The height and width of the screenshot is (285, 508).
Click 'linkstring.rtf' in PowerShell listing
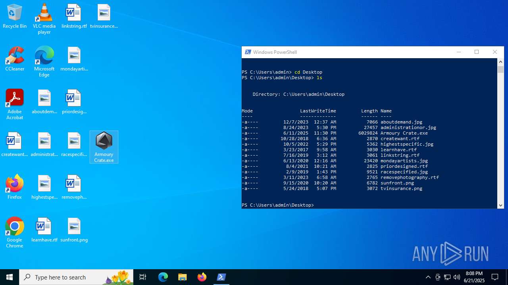point(400,155)
